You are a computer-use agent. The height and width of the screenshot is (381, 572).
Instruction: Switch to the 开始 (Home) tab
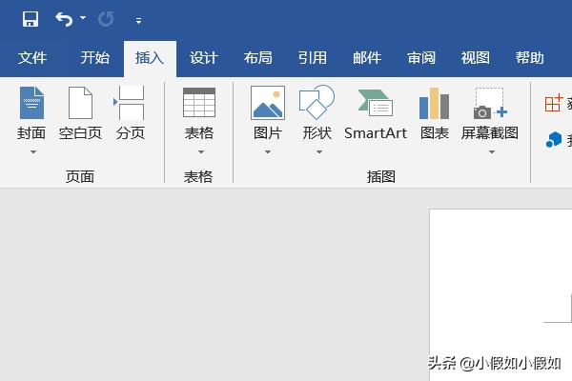tap(94, 57)
